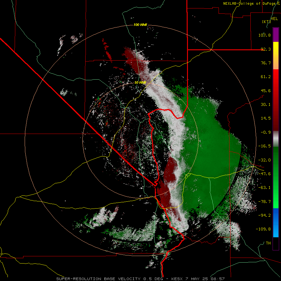
Task: Click the purple segment of the color bar
Action: click(276, 35)
